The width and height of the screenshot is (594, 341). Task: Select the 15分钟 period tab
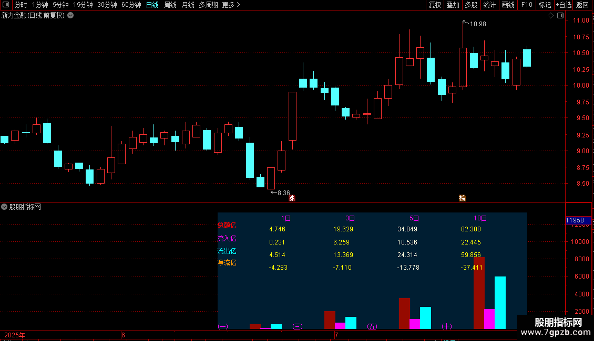click(83, 5)
